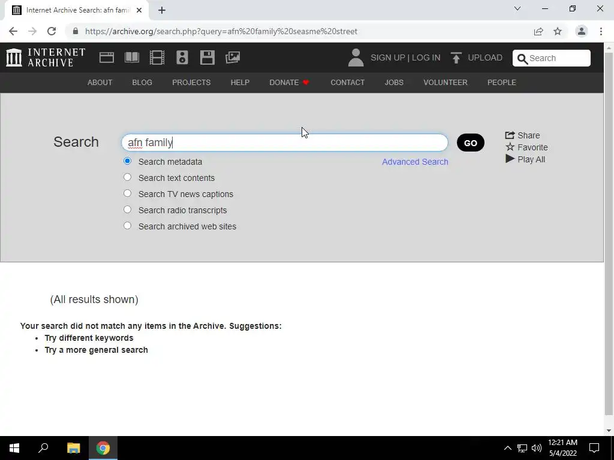Open File Explorer from taskbar

click(x=73, y=448)
